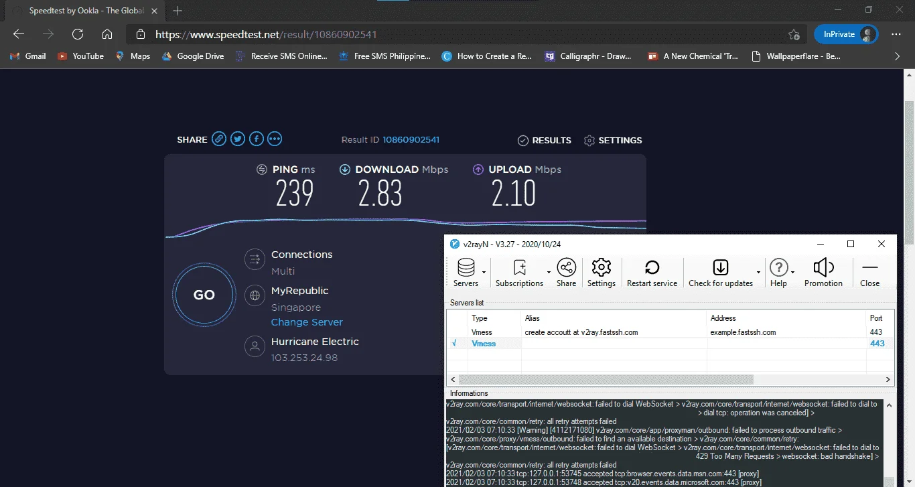Click the servers list scroll right arrow

coord(889,379)
